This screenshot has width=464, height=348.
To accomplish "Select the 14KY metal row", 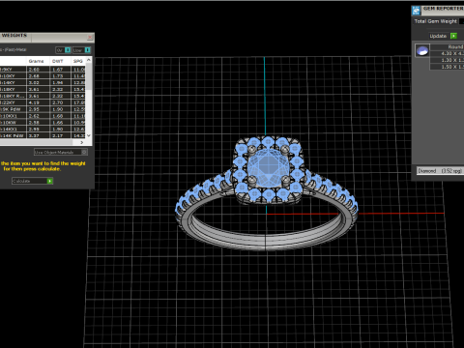I will pyautogui.click(x=43, y=82).
